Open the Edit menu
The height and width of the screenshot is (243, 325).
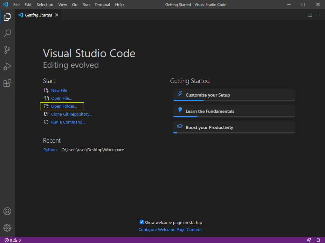coord(28,4)
